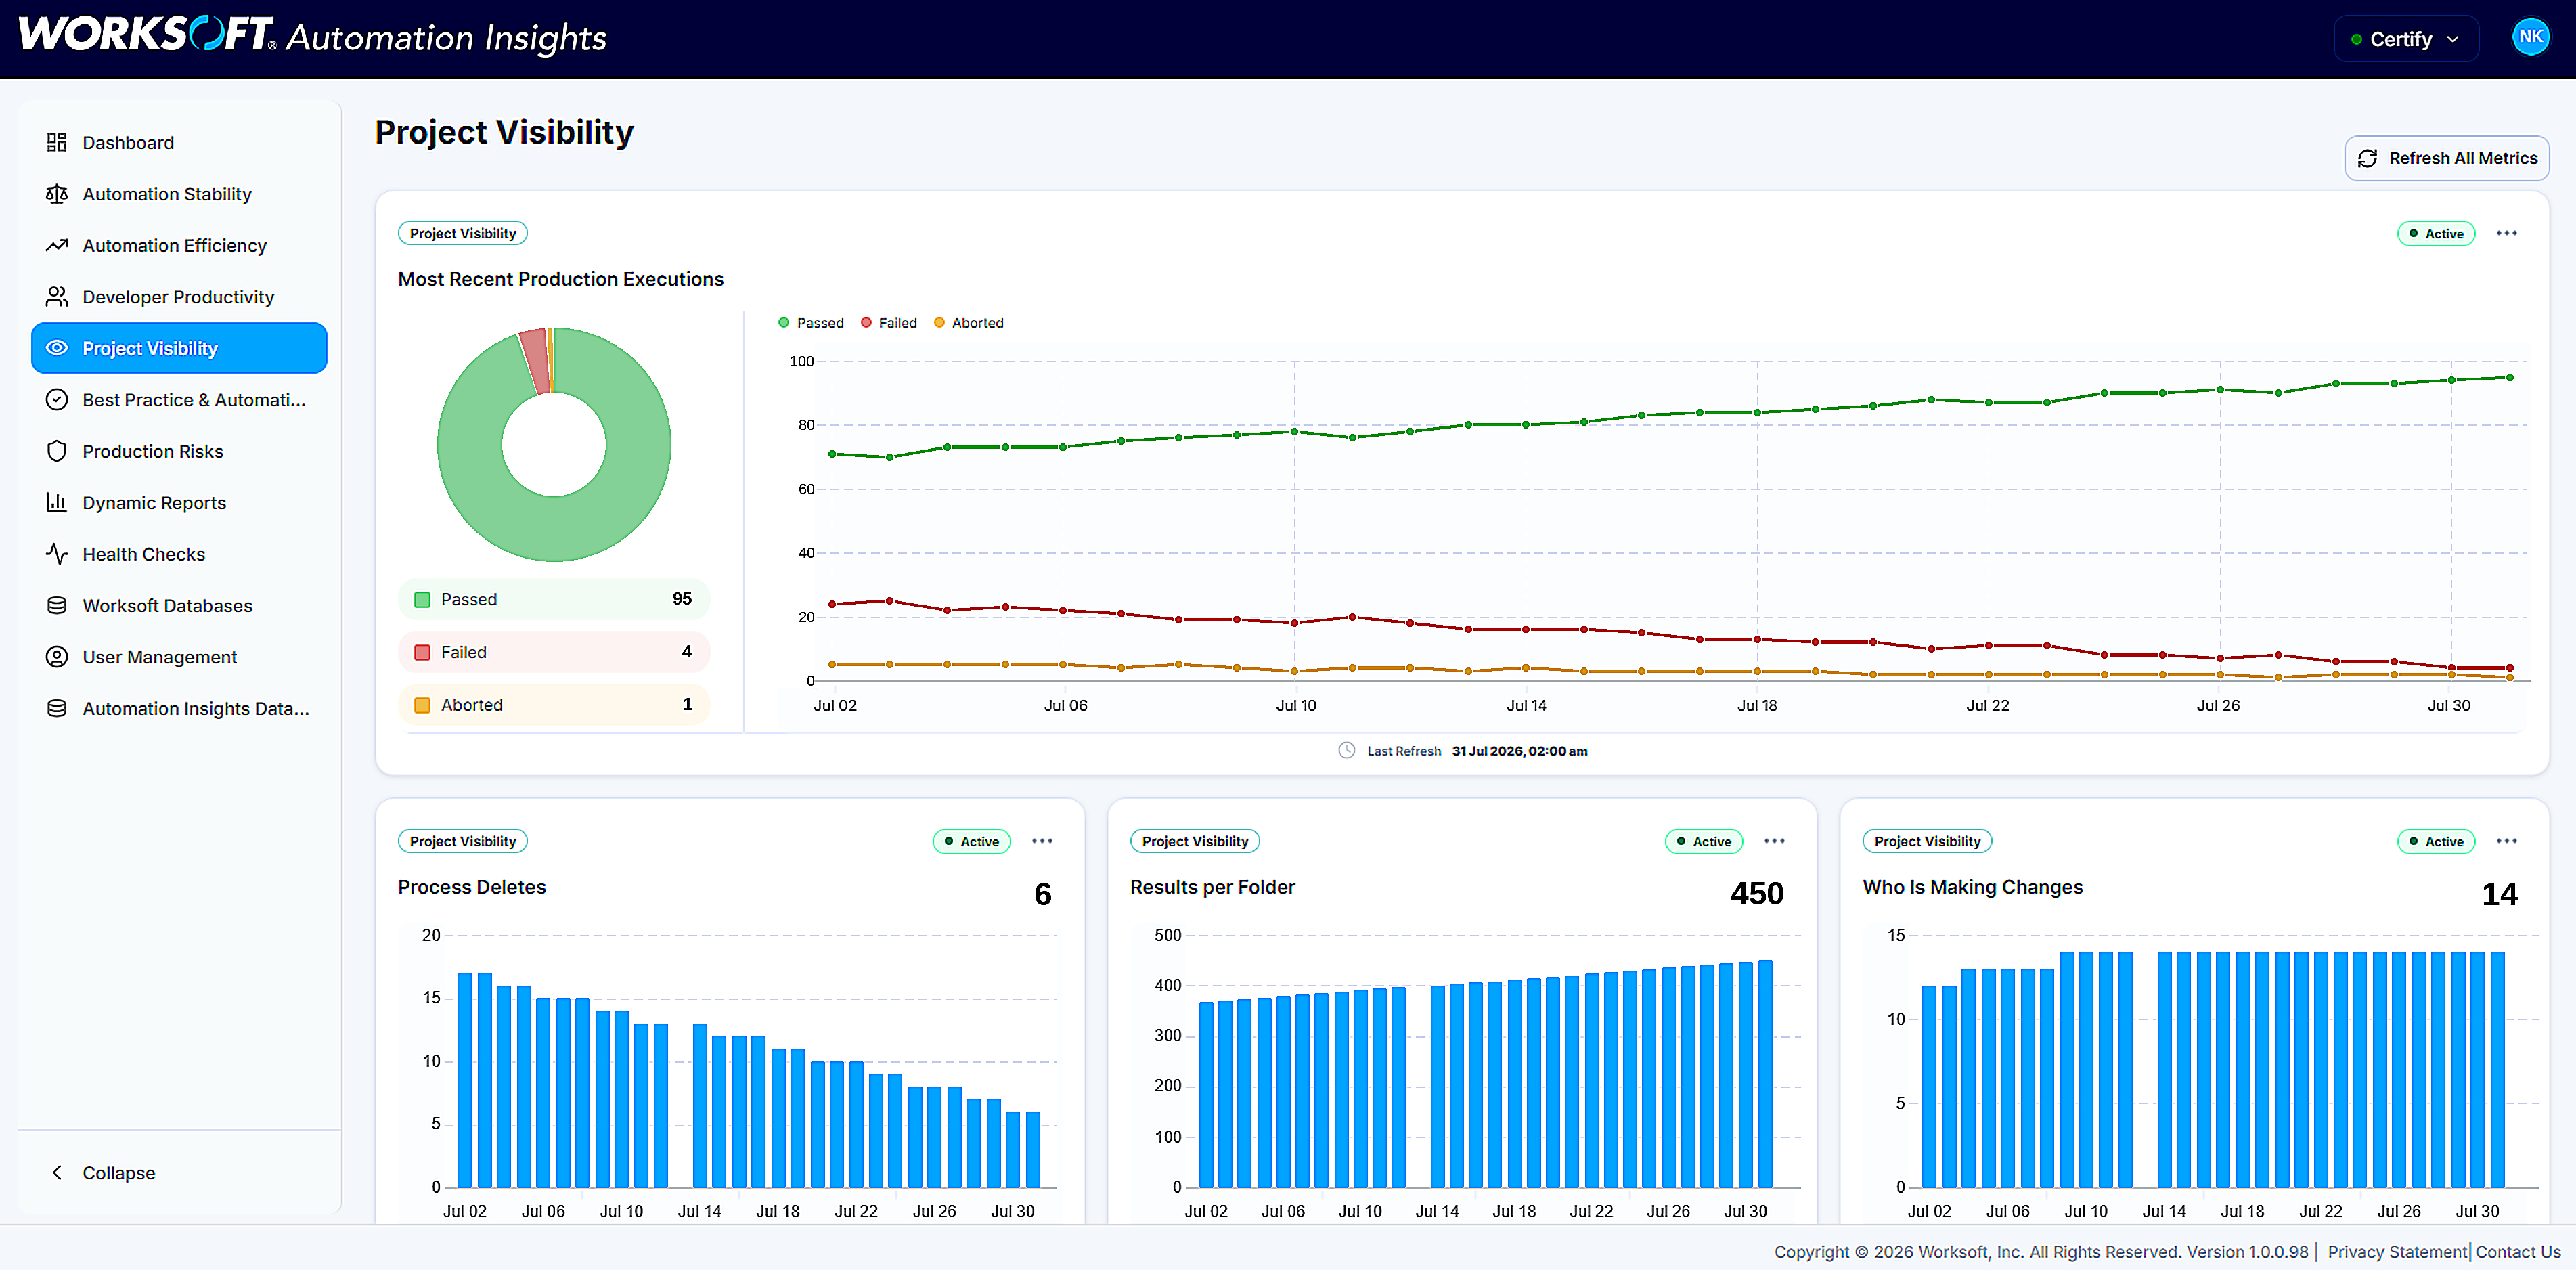Open the Privacy Statement link
This screenshot has width=2576, height=1270.
click(x=2396, y=1251)
